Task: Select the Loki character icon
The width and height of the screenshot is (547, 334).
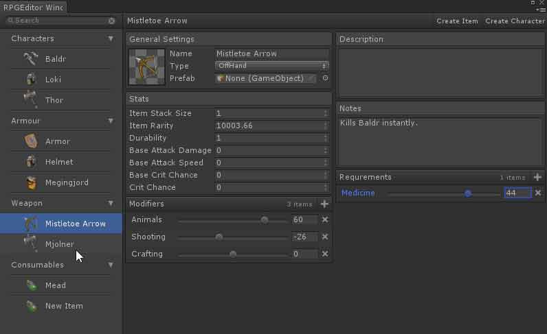Action: pyautogui.click(x=31, y=79)
